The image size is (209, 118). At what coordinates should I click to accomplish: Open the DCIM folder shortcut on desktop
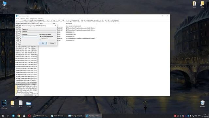(202, 5)
